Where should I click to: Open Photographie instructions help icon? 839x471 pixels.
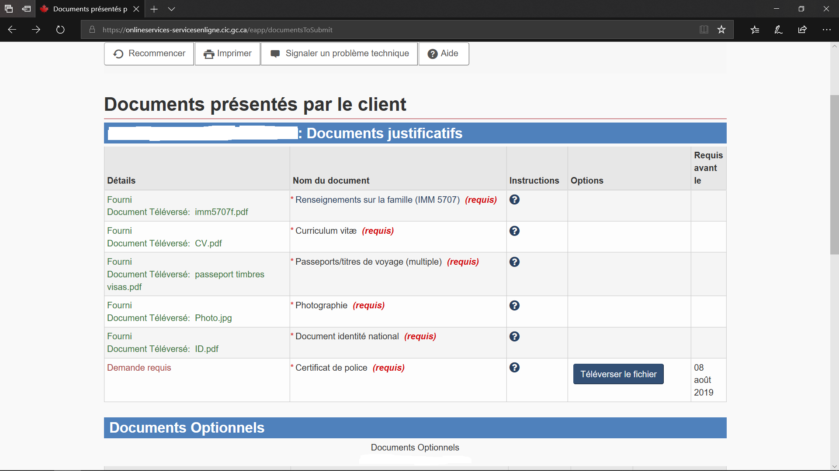[x=514, y=305]
